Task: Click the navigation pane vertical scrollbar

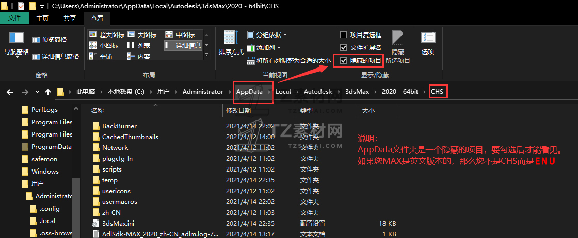Action: click(x=76, y=208)
